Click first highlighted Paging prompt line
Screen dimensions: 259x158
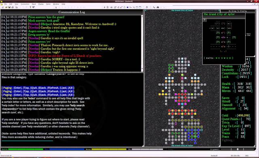[x=38, y=88]
